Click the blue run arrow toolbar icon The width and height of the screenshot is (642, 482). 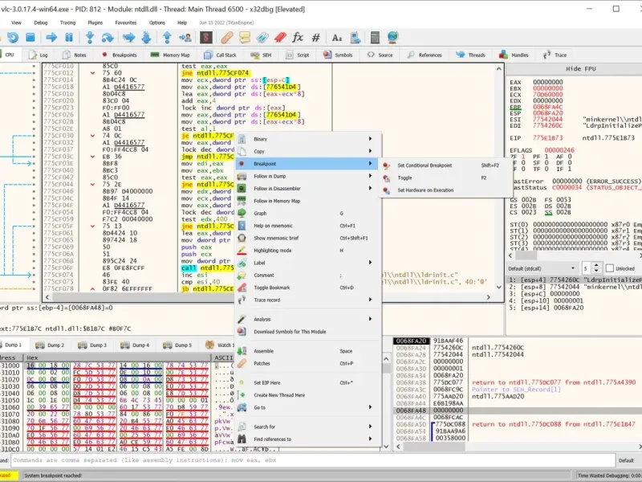(51, 38)
